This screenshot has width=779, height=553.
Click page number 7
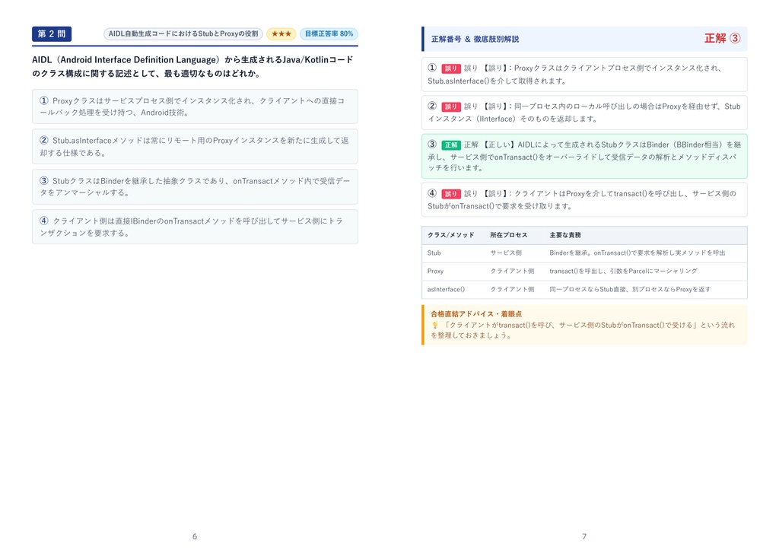pos(584,536)
